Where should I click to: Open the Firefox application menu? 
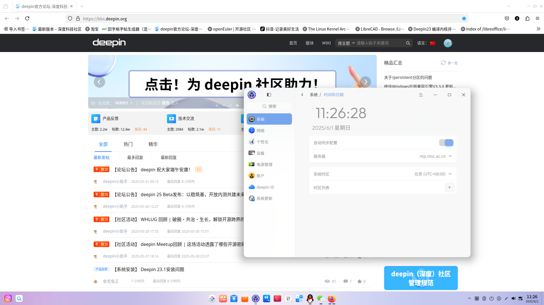pos(537,18)
